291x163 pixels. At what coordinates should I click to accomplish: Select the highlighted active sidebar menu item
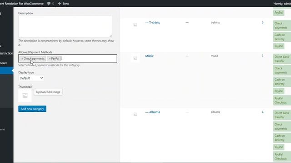coord(7,71)
